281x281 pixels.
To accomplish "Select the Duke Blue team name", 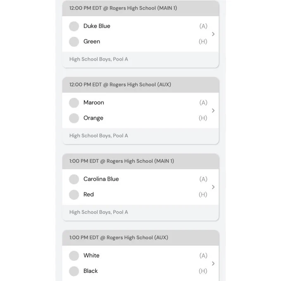I will (x=97, y=26).
